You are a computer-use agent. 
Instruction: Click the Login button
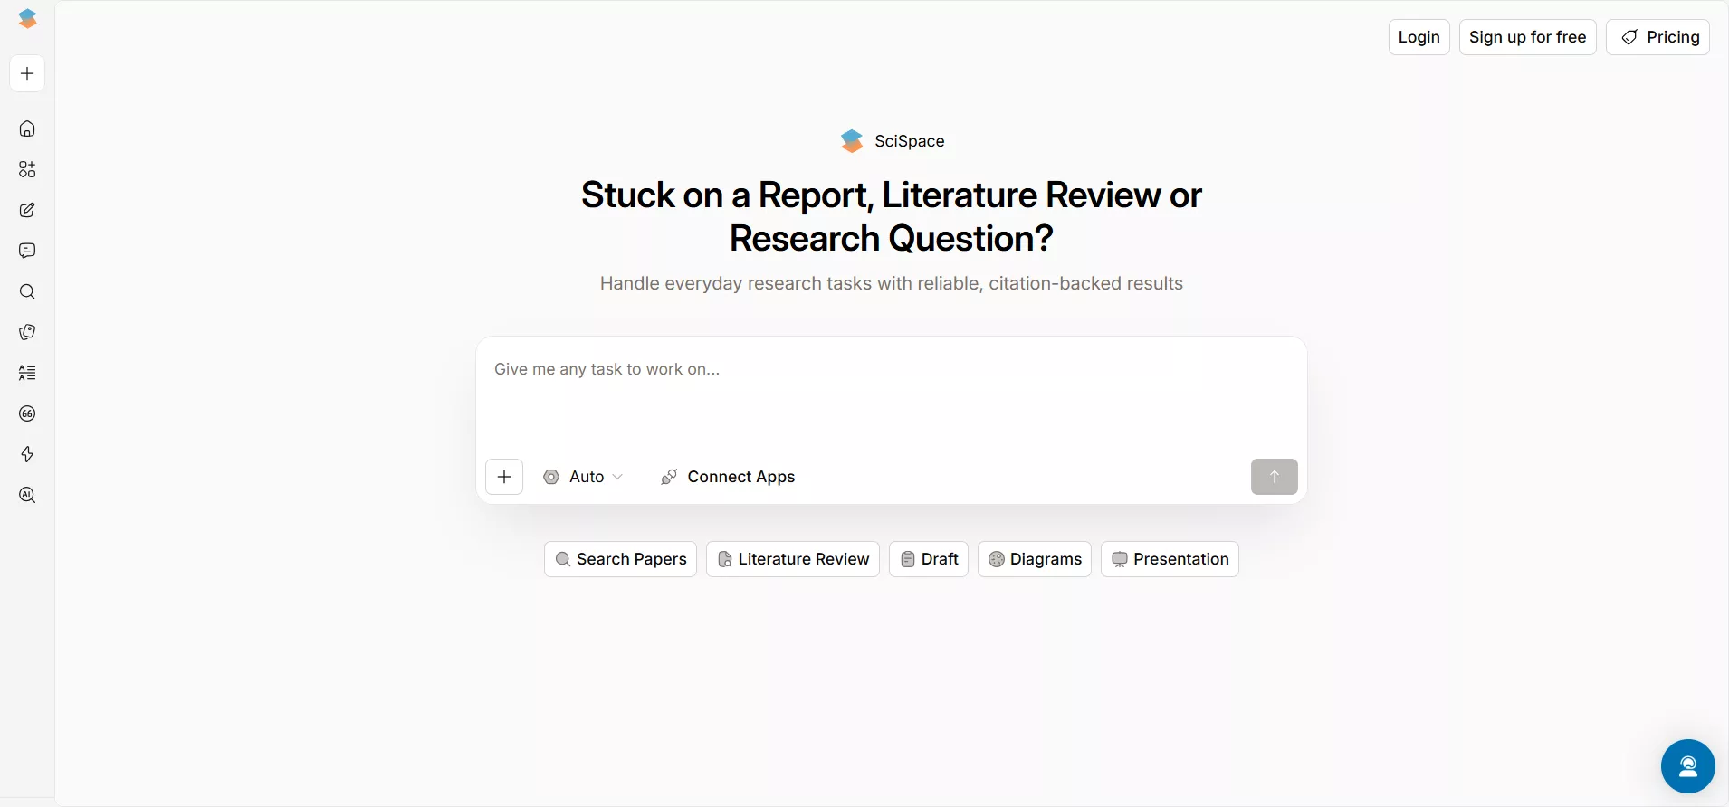(1419, 37)
